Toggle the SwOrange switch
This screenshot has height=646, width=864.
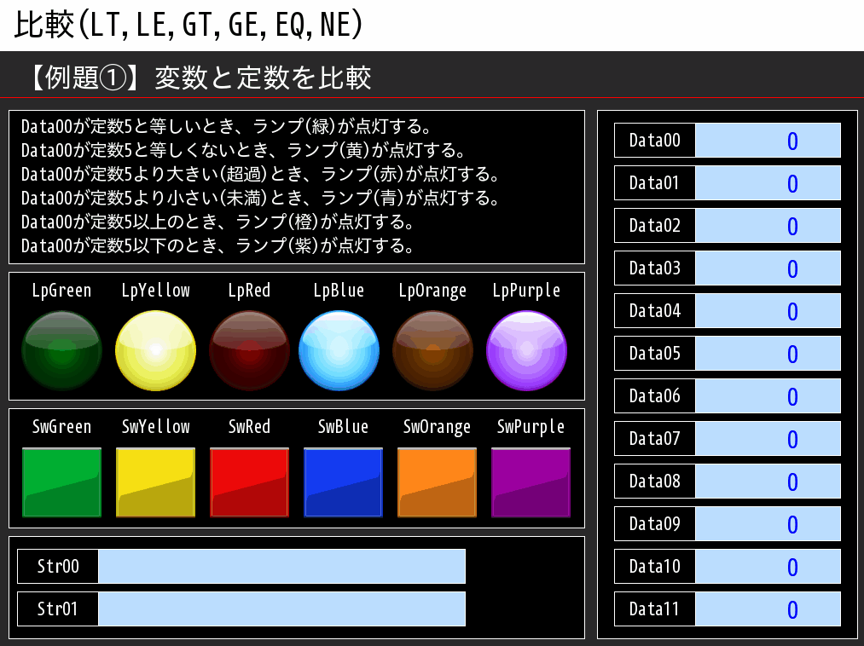pos(437,482)
